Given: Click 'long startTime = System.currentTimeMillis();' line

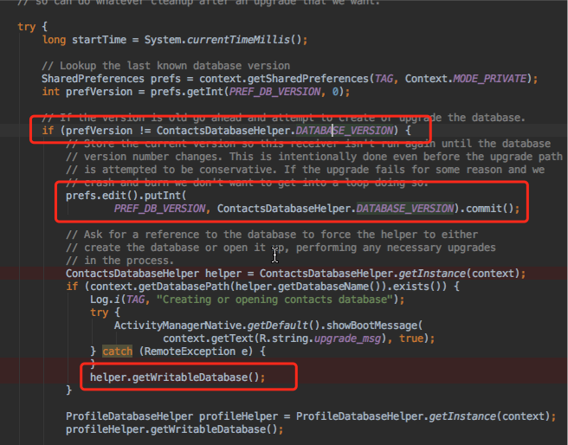Looking at the screenshot, I should [x=175, y=40].
